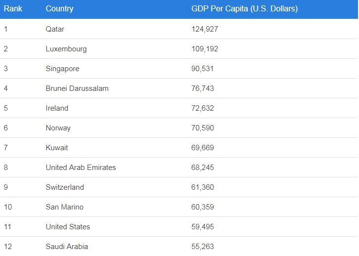Select the Brunei Darussalam row name

(x=77, y=88)
